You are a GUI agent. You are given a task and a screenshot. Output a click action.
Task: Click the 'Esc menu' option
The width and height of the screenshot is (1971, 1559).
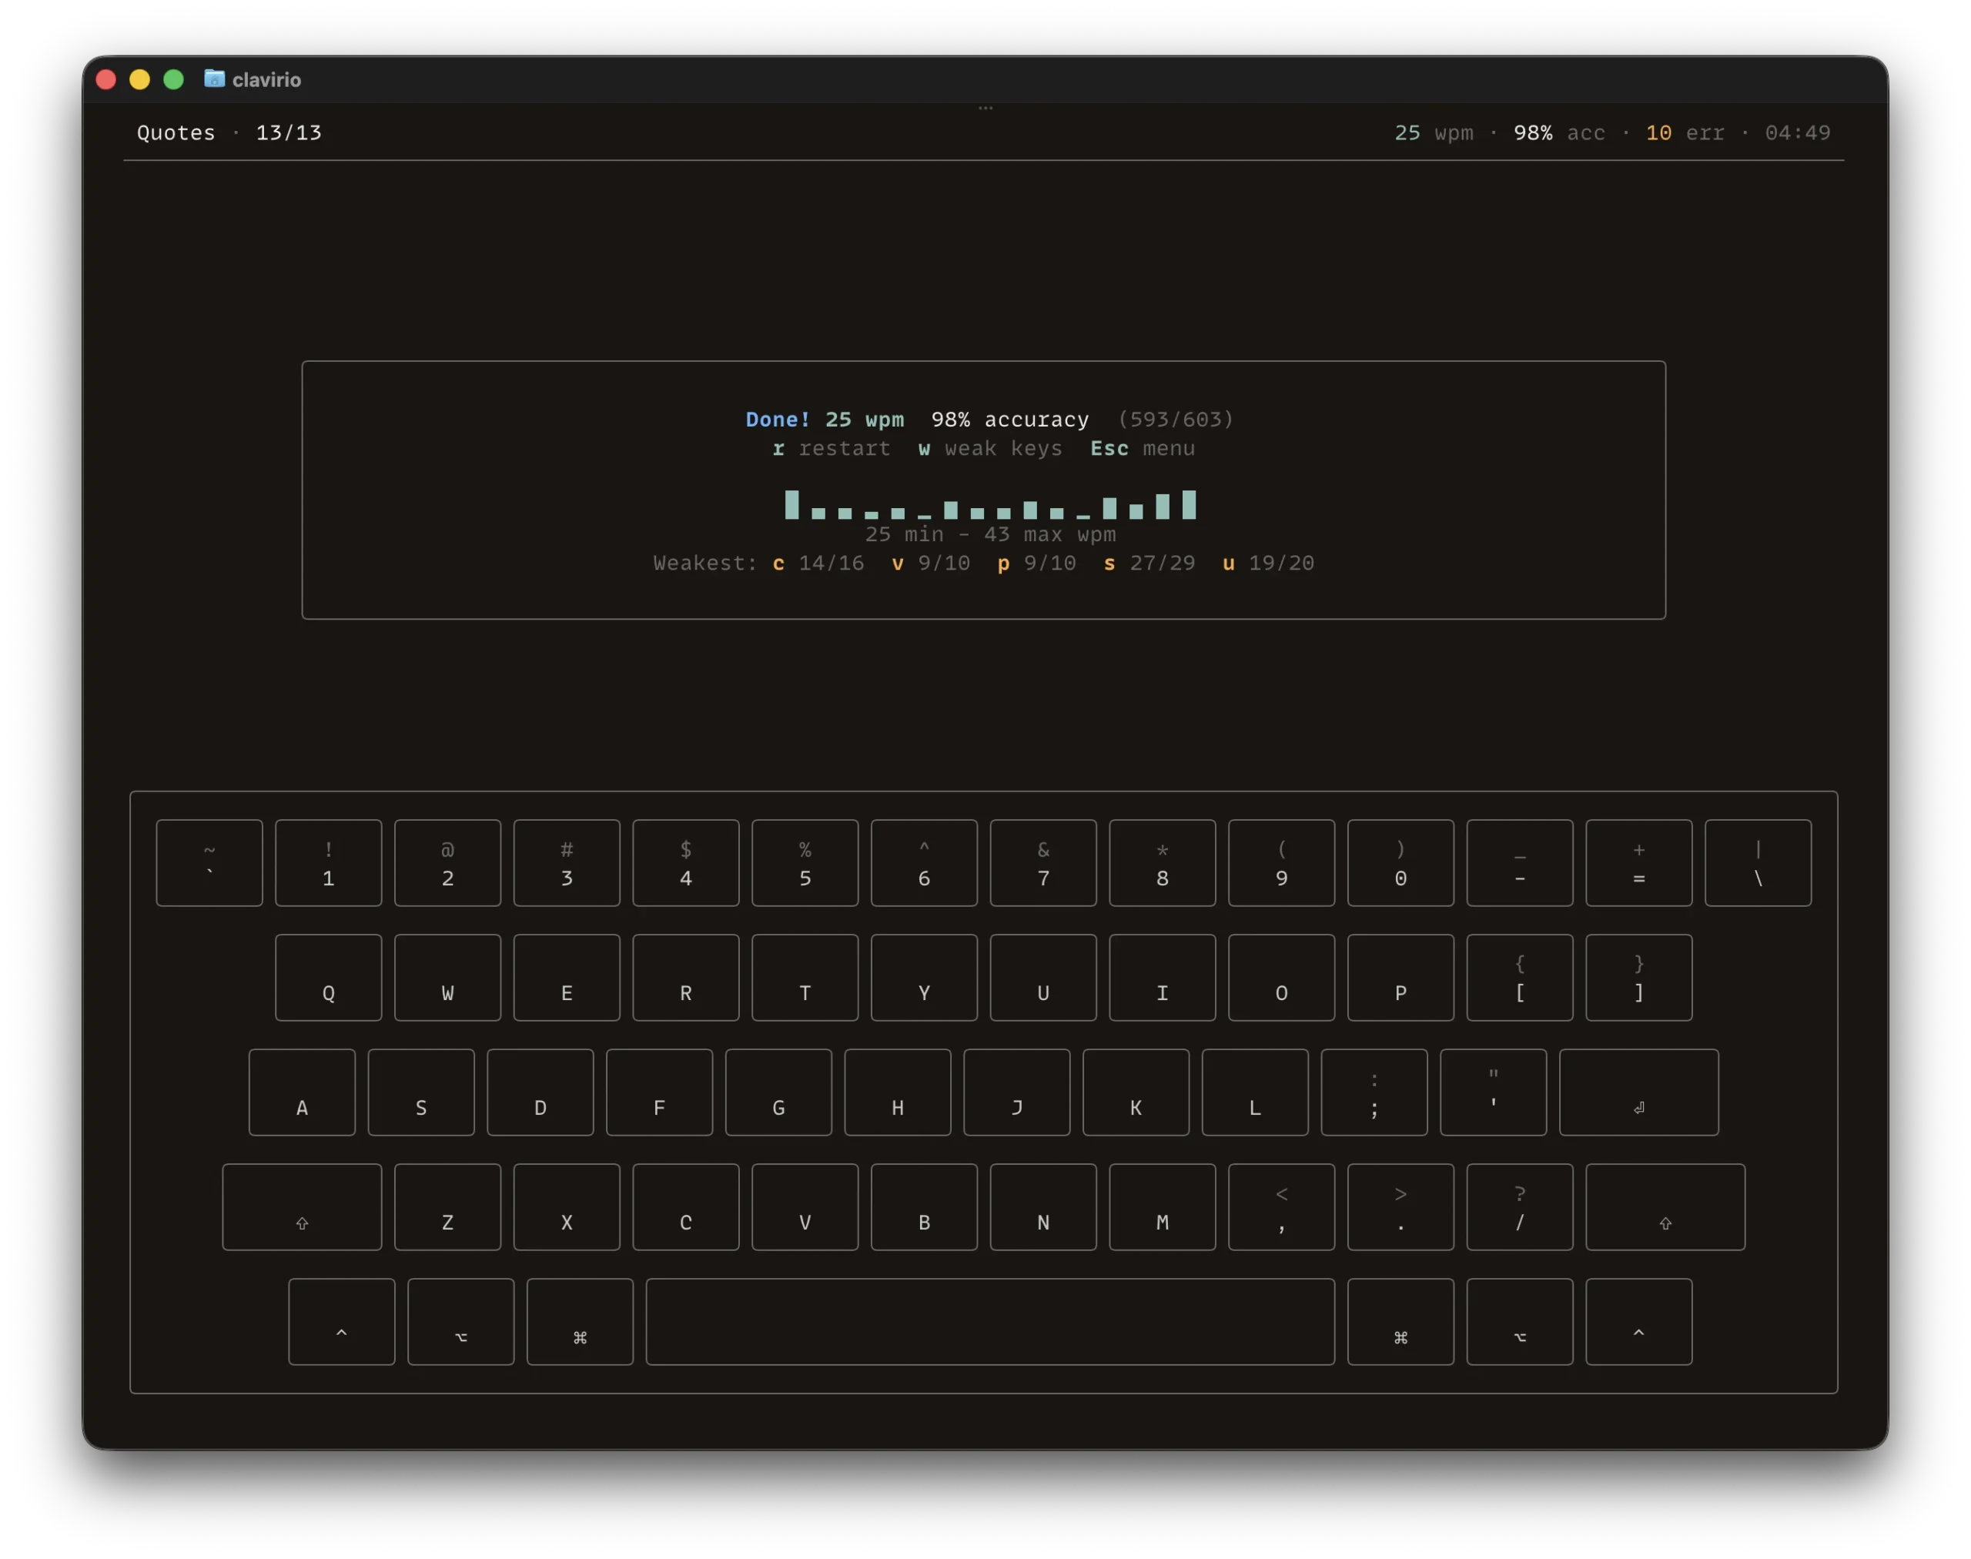coord(1142,448)
